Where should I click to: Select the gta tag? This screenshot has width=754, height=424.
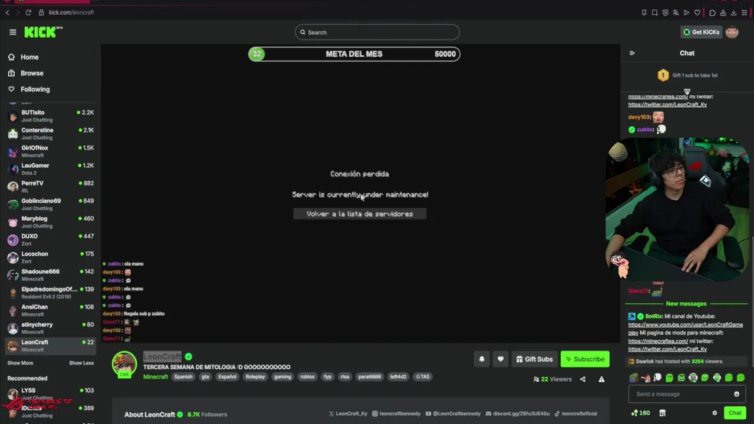pyautogui.click(x=205, y=377)
